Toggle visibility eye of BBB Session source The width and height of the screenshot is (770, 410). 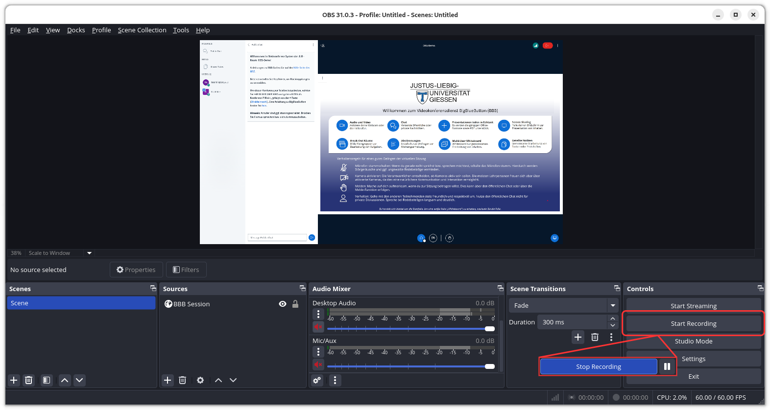pyautogui.click(x=283, y=304)
